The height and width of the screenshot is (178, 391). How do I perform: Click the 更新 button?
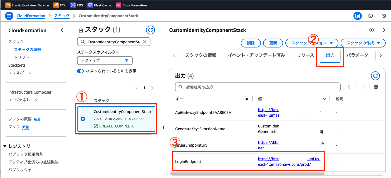coord(273,43)
